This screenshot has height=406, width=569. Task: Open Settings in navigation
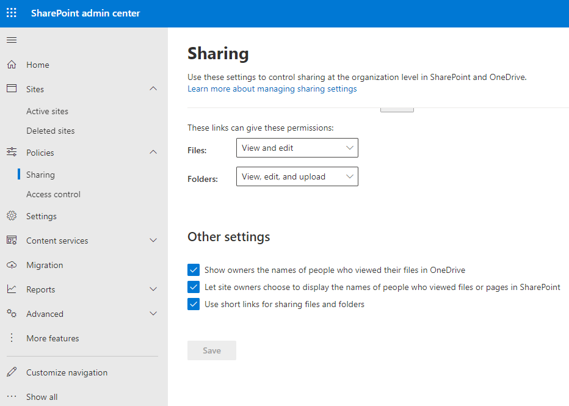coord(42,217)
